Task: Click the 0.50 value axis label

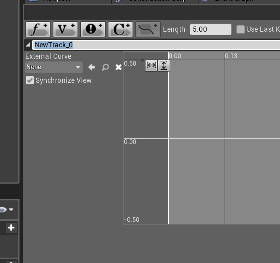Action: coord(130,64)
